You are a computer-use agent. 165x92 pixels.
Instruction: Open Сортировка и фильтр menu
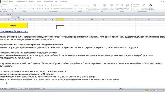[x=144, y=7]
